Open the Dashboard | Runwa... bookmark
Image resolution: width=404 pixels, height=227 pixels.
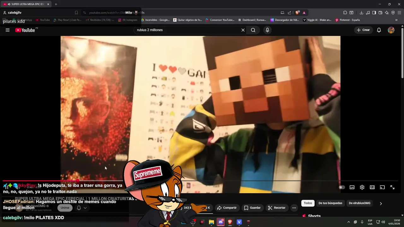[x=252, y=20]
